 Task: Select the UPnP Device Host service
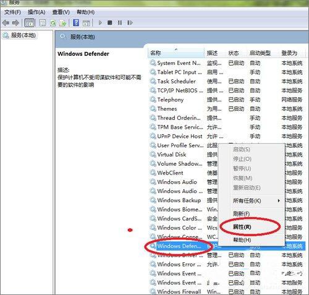(x=227, y=136)
